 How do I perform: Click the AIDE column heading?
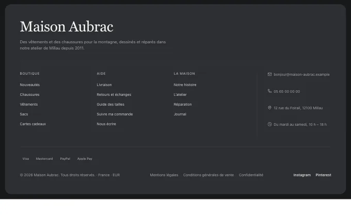(x=101, y=74)
